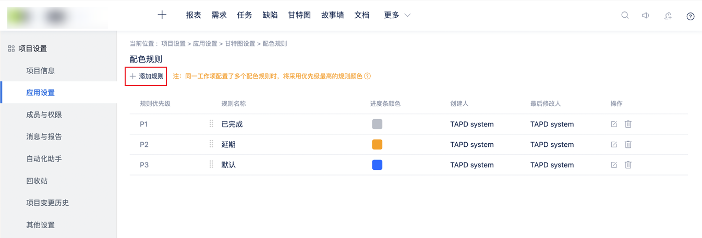The width and height of the screenshot is (702, 238).
Task: Click the hint icon beside orange note
Action: [368, 76]
